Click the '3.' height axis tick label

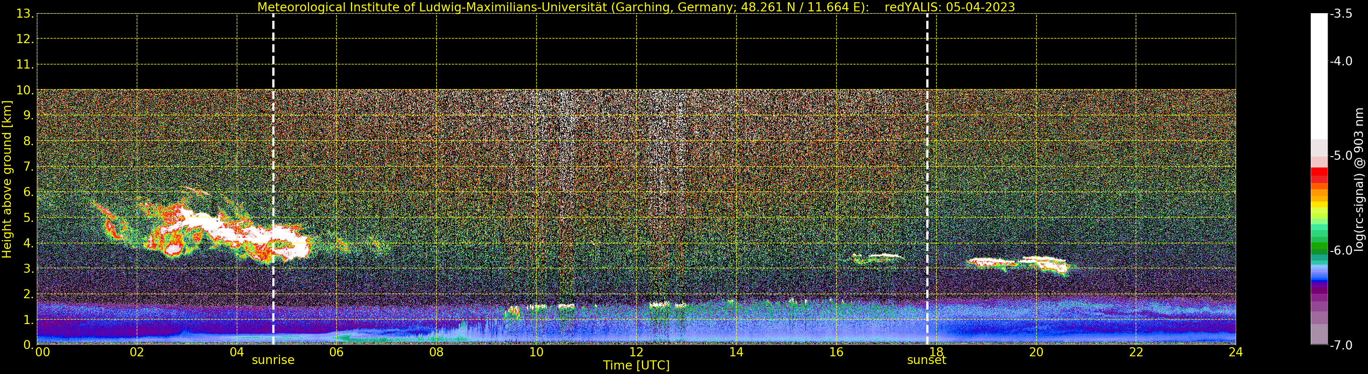coord(28,268)
